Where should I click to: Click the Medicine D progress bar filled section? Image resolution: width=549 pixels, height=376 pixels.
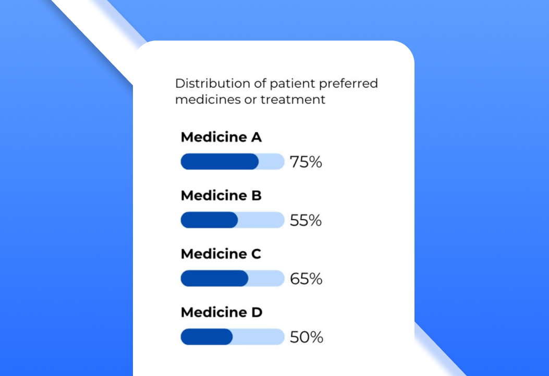coord(206,337)
